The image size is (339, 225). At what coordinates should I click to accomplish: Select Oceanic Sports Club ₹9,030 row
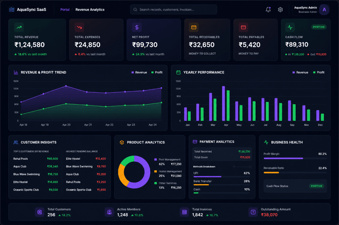pos(36,190)
